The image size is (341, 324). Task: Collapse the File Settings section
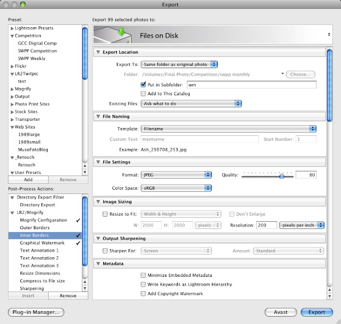tap(98, 162)
